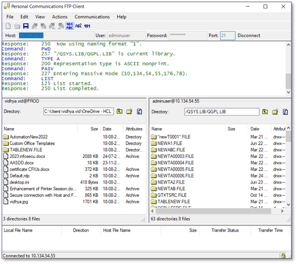
Task: Click the New session toolbar icon
Action: point(8,26)
